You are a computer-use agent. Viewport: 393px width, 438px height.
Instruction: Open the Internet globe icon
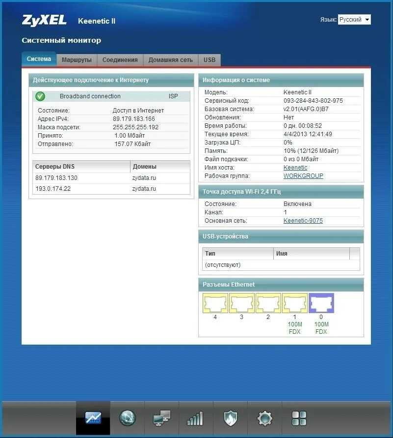(x=128, y=418)
